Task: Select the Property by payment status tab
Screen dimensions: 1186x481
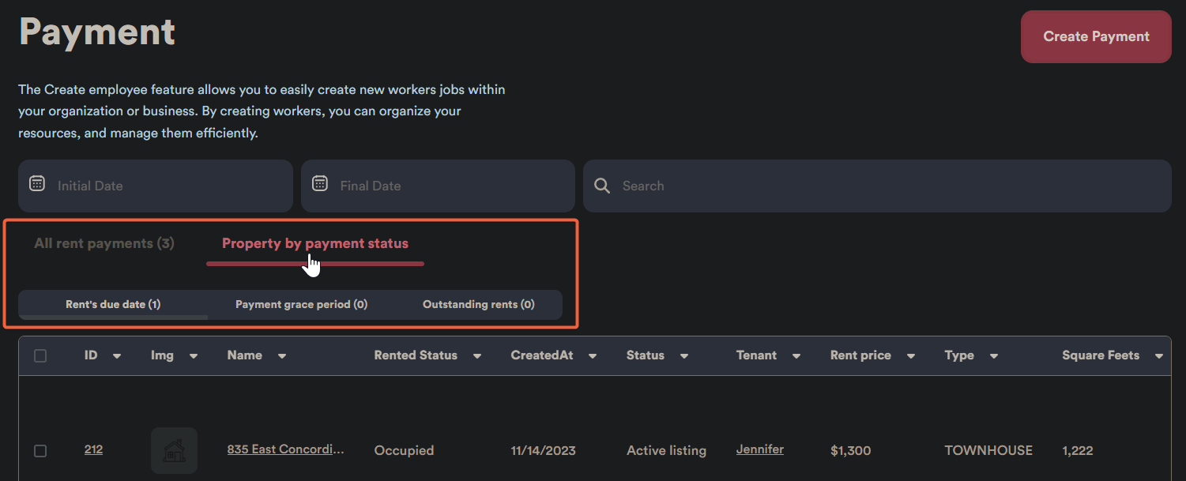Action: [x=315, y=243]
